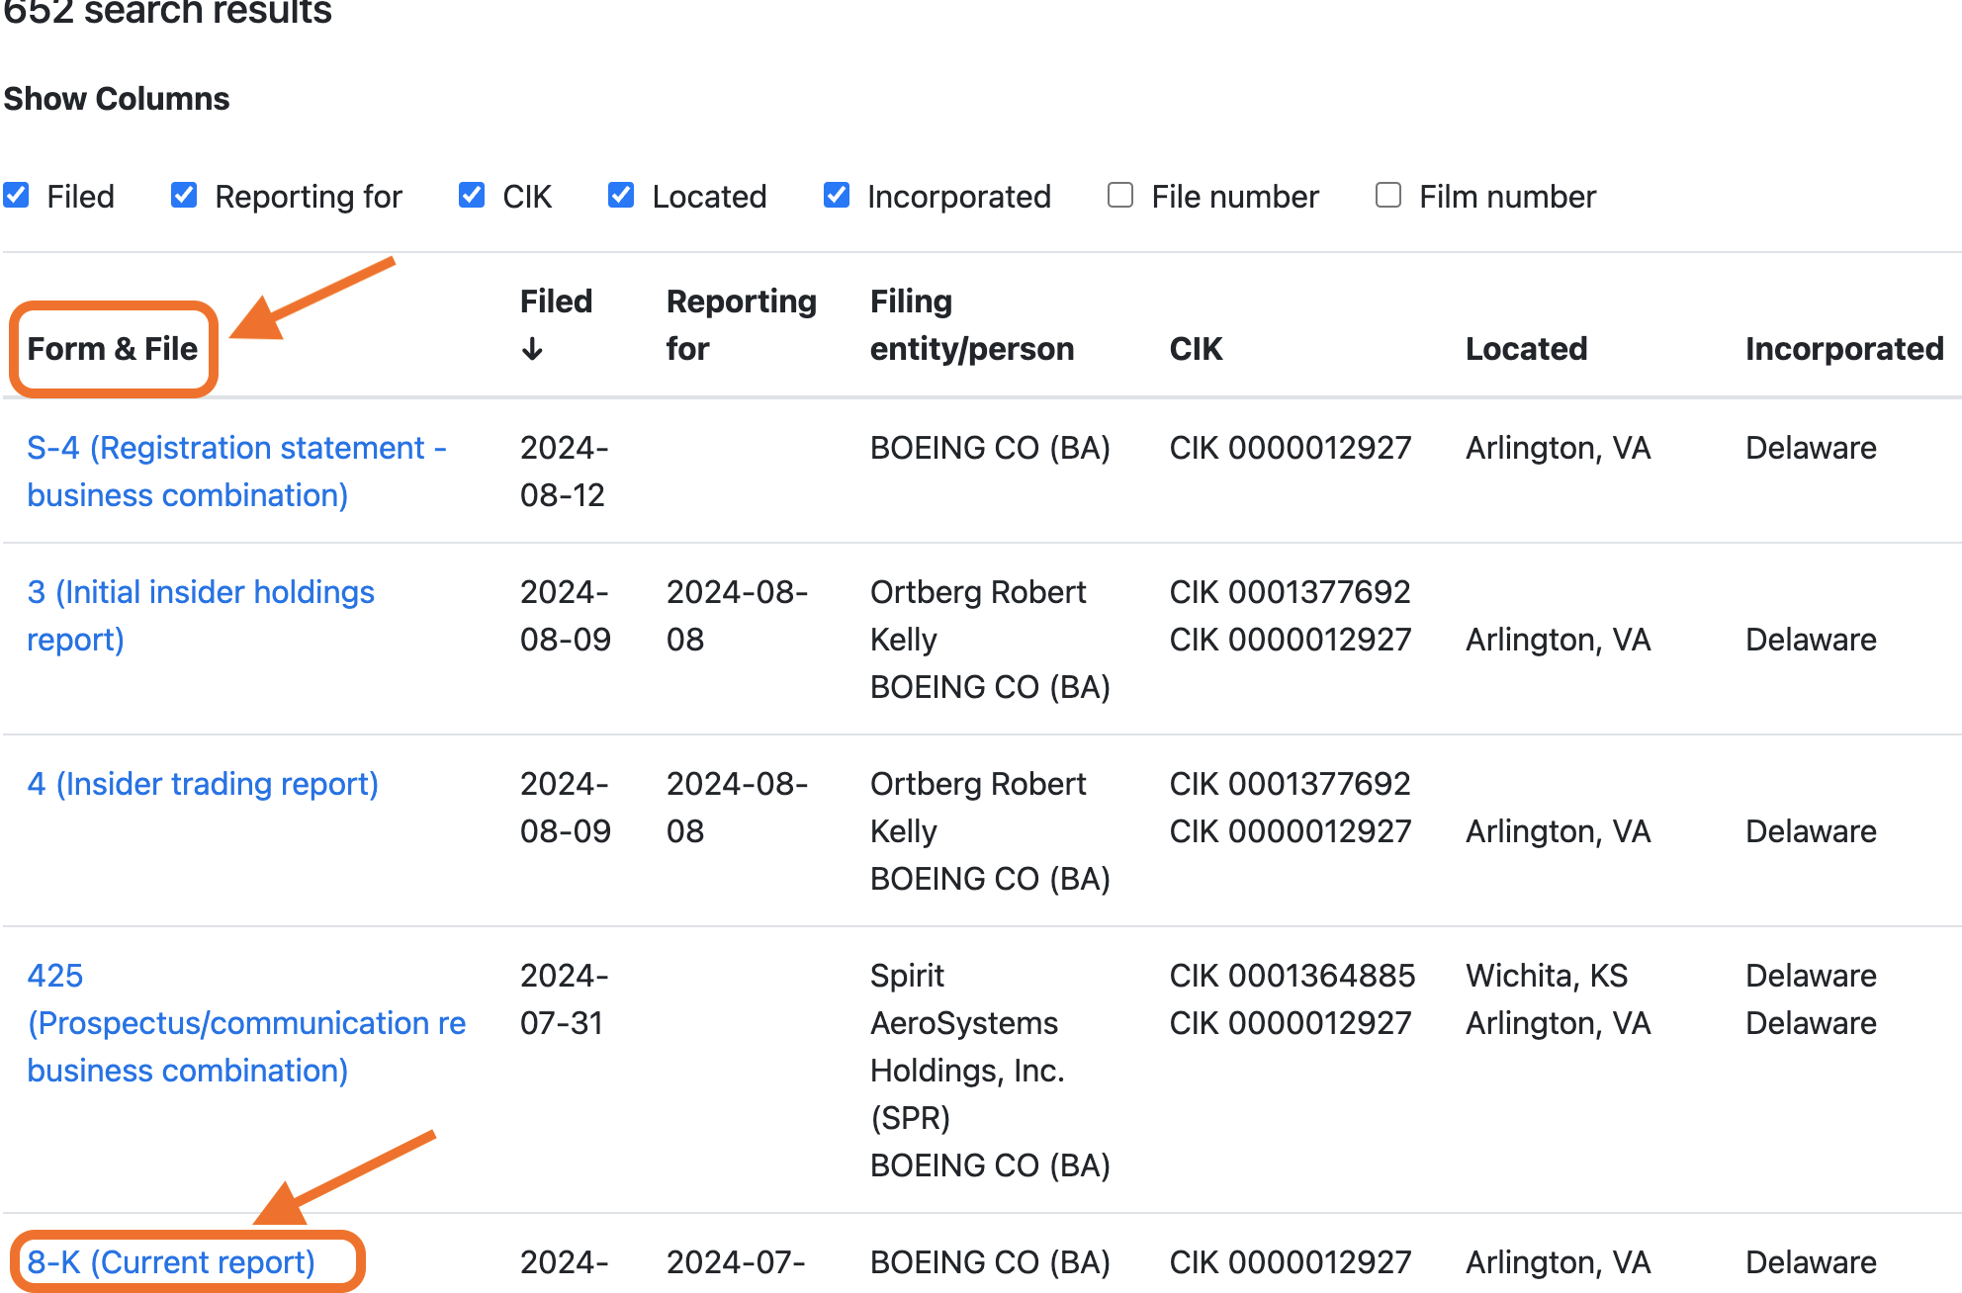Sort by the Form & File header

113,349
